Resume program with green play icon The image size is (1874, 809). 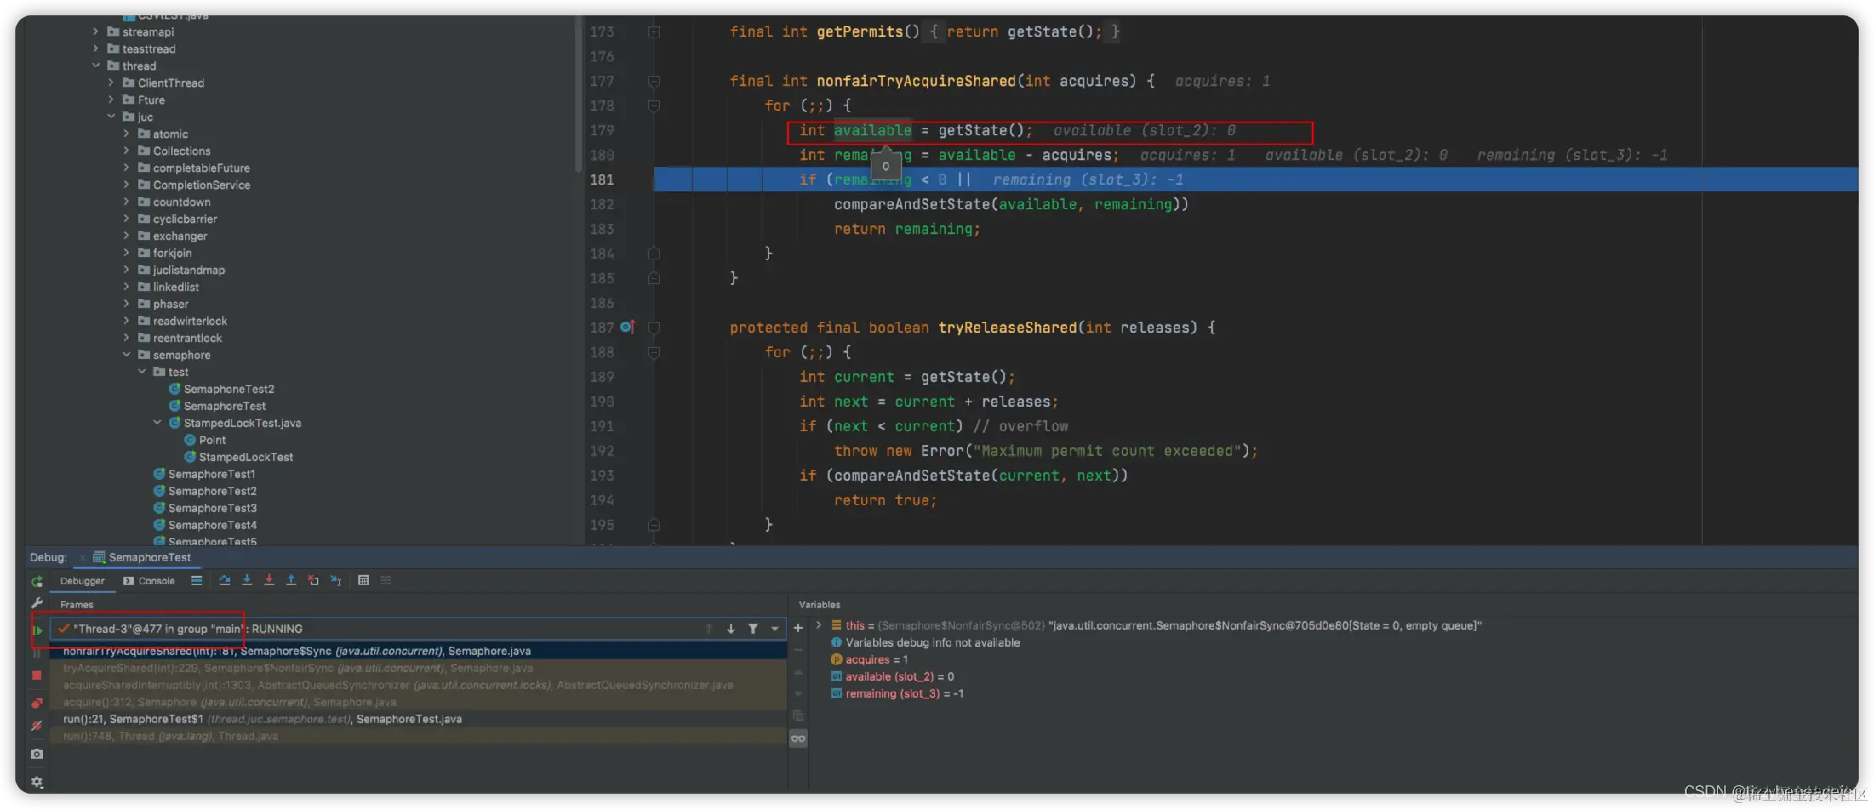pos(37,630)
